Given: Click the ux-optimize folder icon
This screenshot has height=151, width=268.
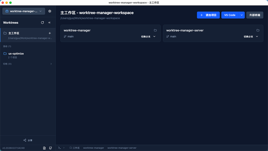Looking at the screenshot, I should coord(5,53).
